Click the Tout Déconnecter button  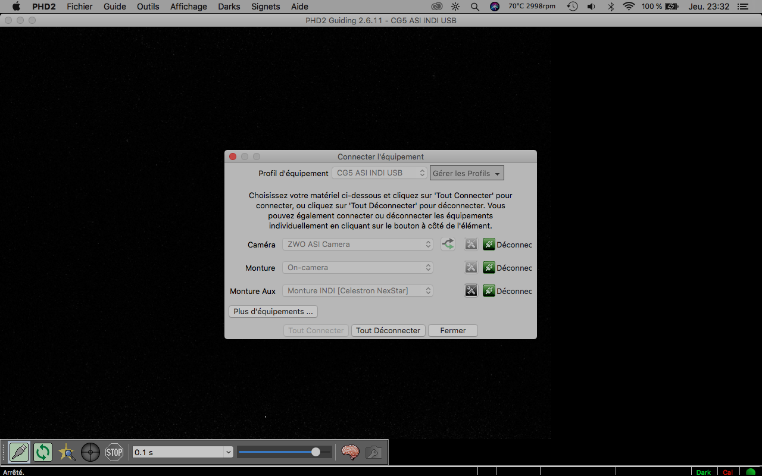[388, 330]
